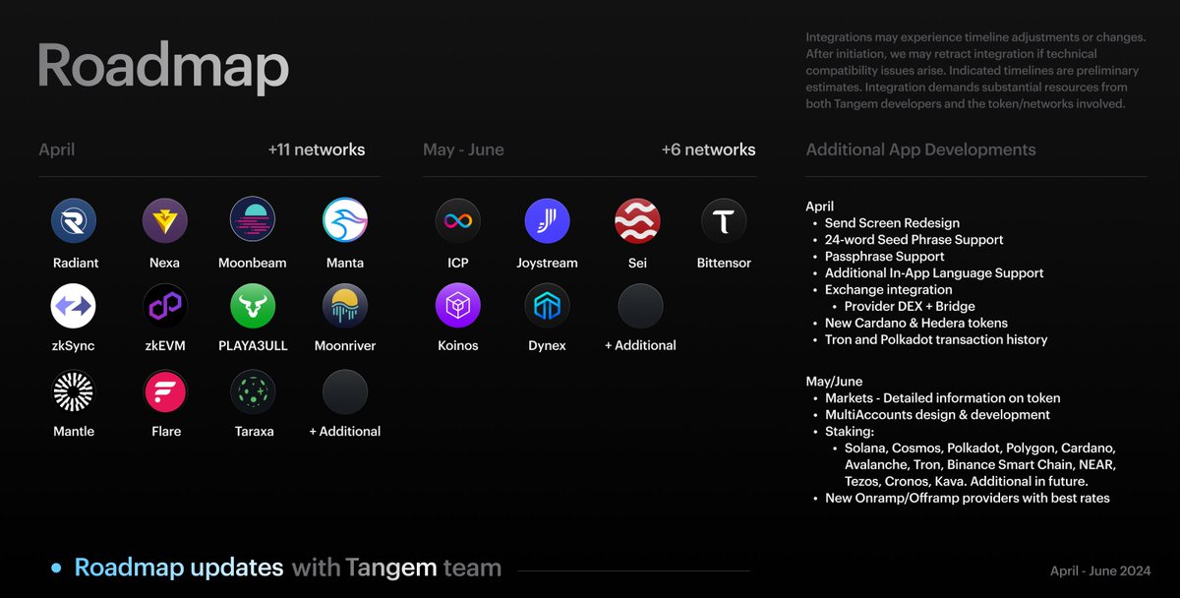Click 'New Onramp/Offramp providers with best rates'
The image size is (1180, 598).
pos(967,498)
